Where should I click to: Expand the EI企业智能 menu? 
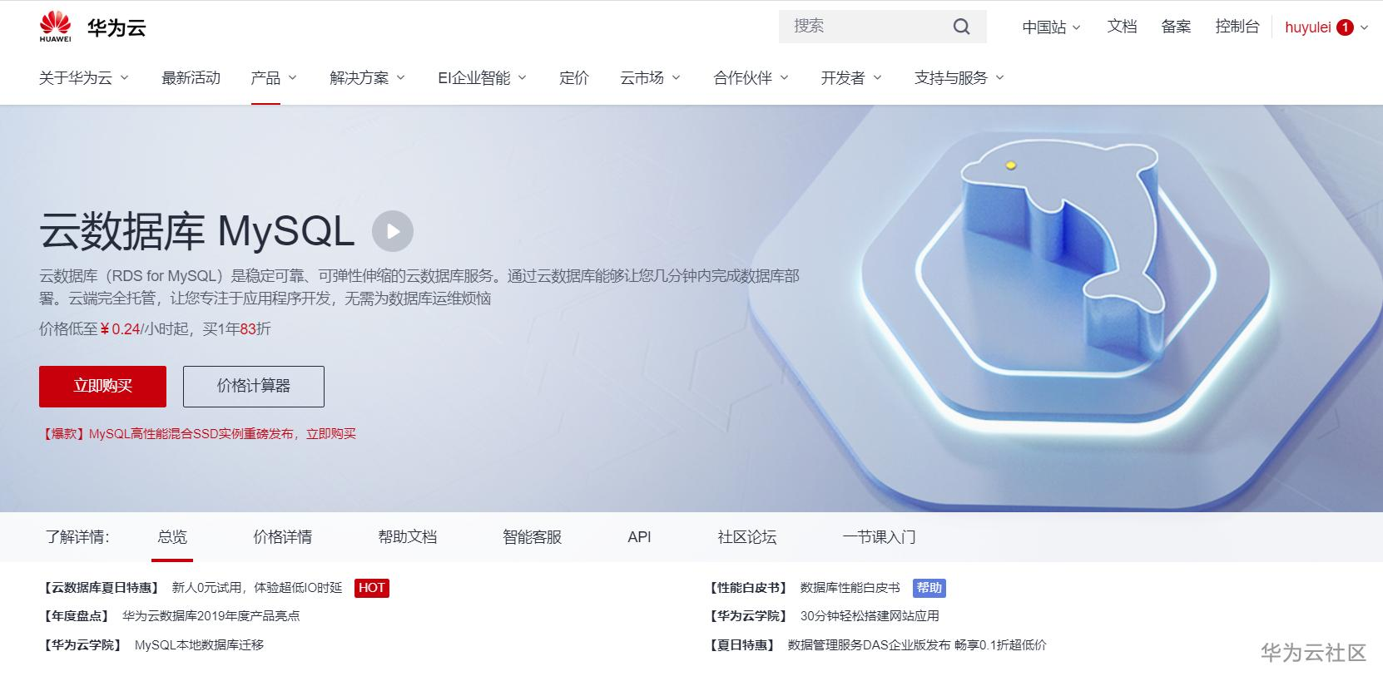482,78
